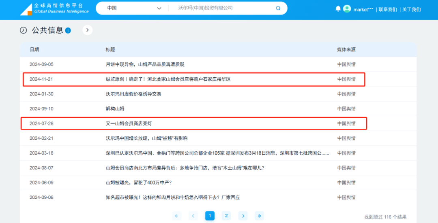Click date 2024-02-21

click(41, 138)
